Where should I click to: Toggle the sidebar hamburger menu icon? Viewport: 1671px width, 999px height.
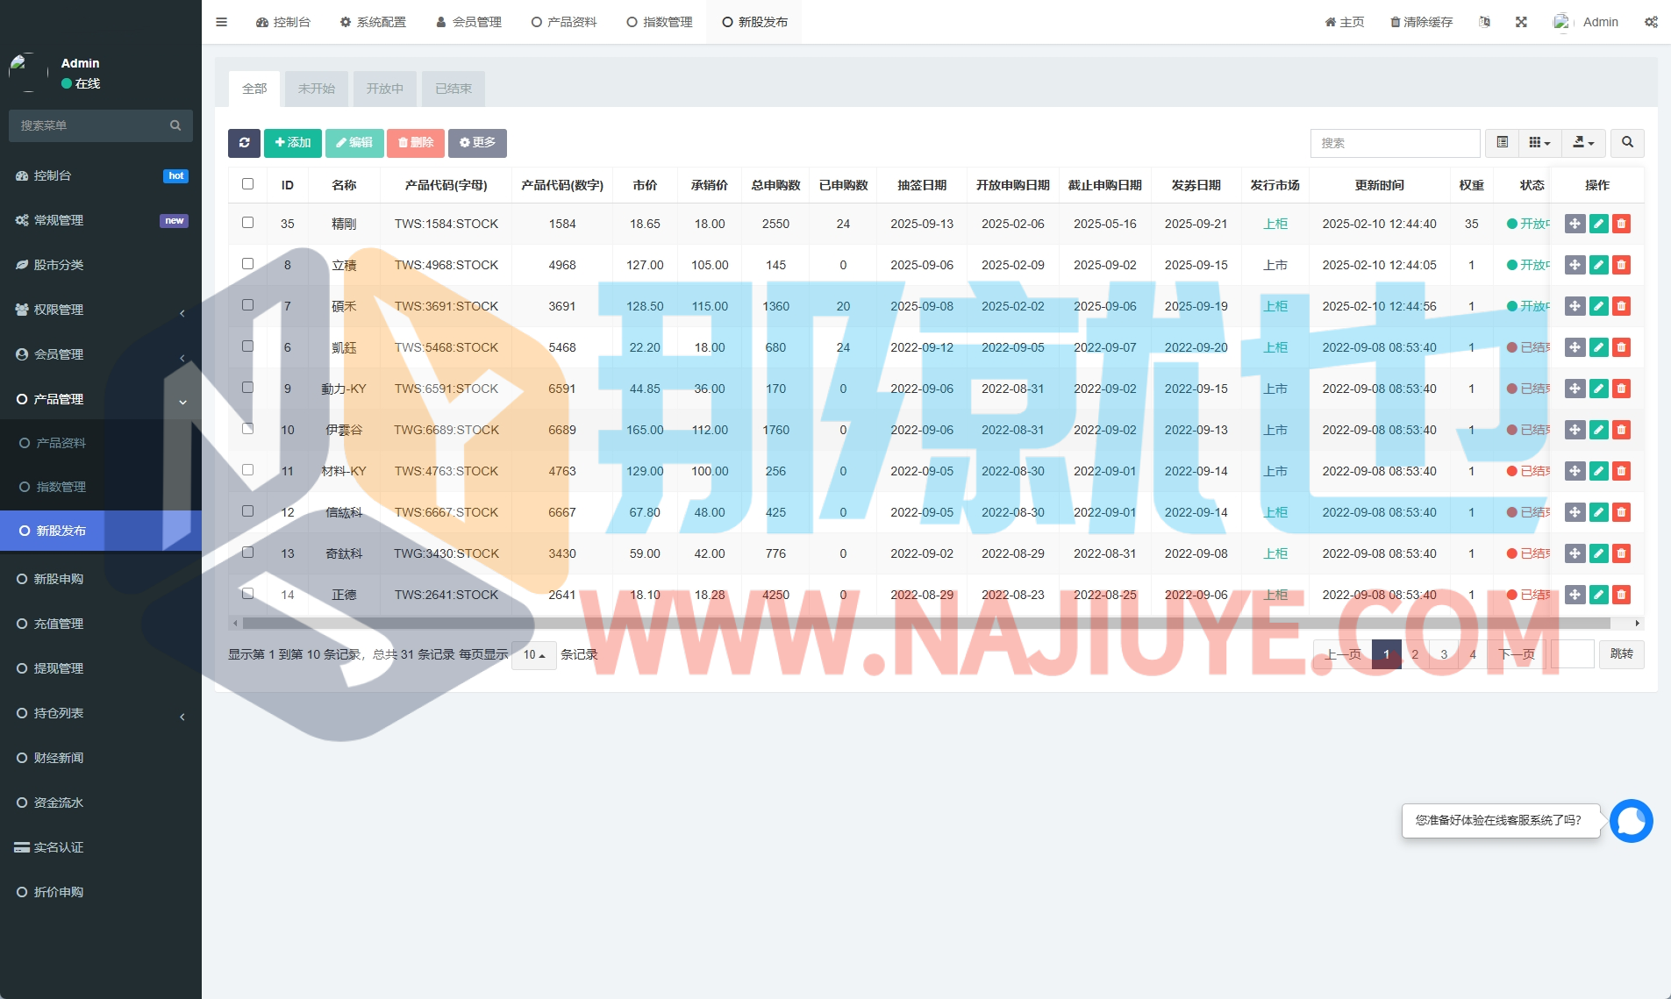point(222,22)
